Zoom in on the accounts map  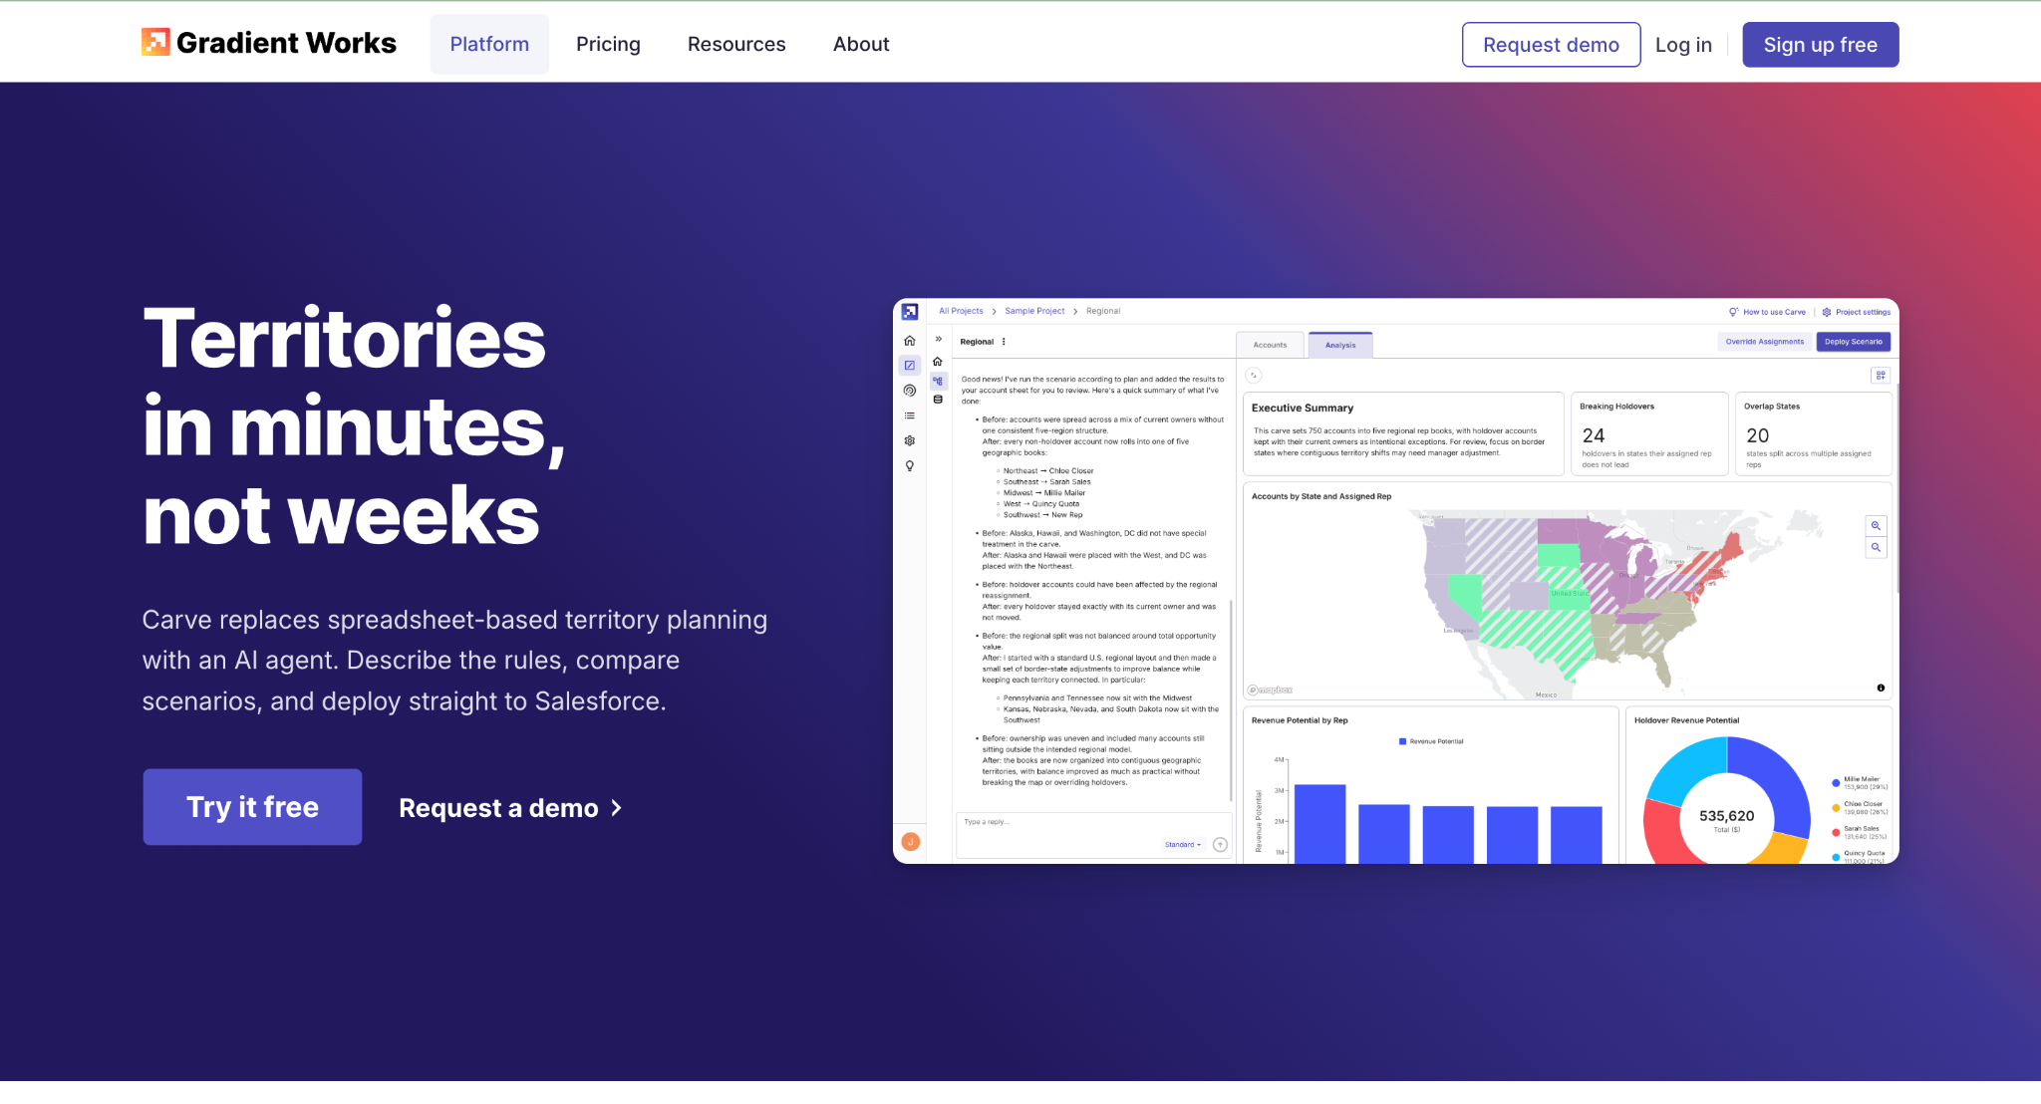tap(1876, 526)
